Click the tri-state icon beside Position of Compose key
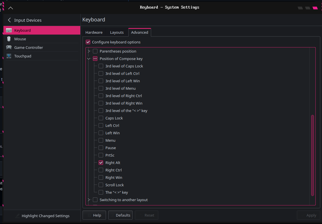Viewport: 322px width, 224px height. point(95,59)
